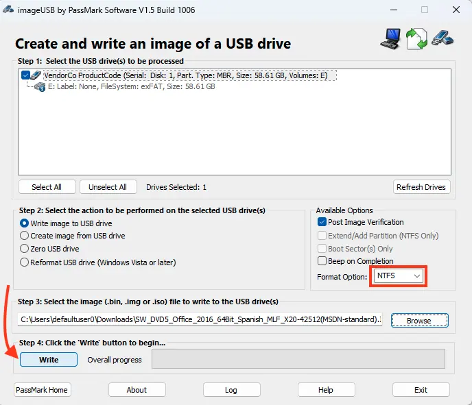This screenshot has height=405, width=472.
Task: Open the Format Option NTFS dropdown
Action: (x=398, y=275)
